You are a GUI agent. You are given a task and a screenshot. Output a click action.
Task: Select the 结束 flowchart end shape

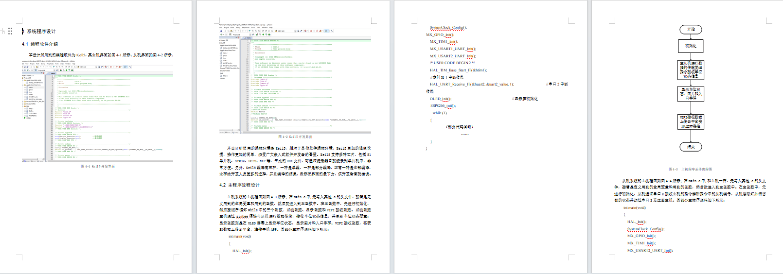691,147
